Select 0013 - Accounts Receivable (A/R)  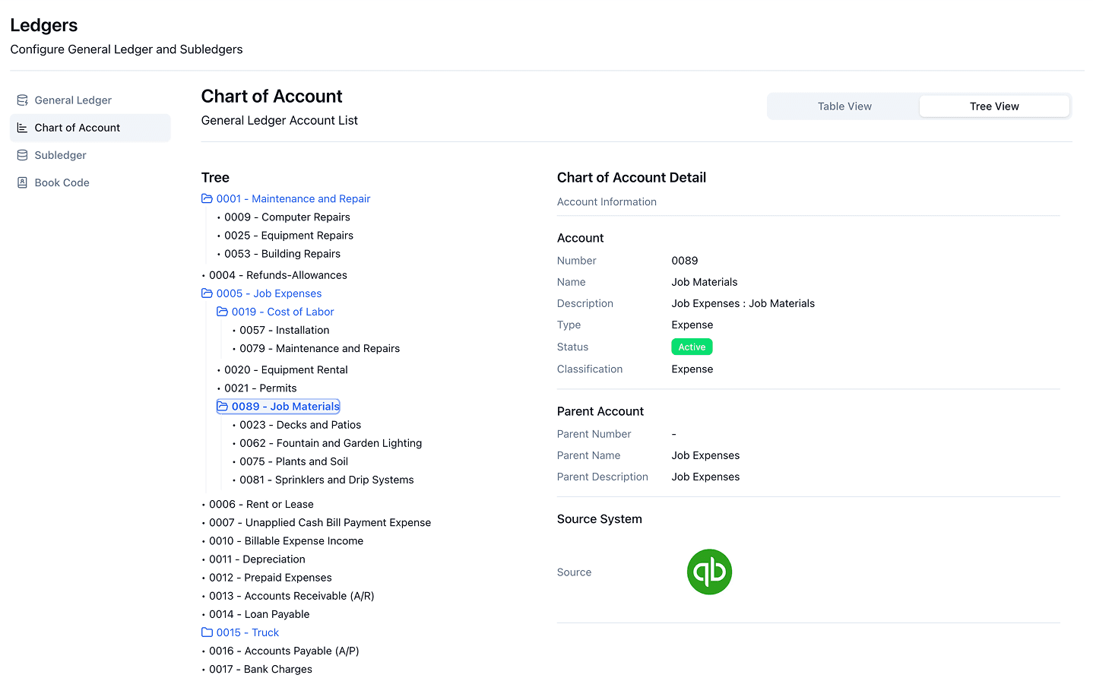(292, 596)
